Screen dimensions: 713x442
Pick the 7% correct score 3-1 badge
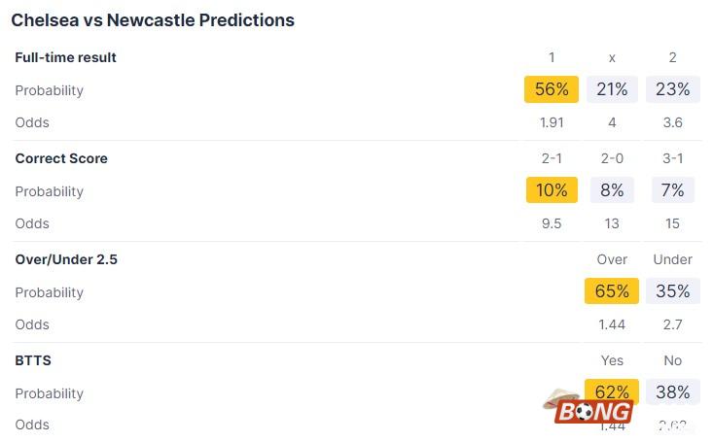[x=672, y=190]
